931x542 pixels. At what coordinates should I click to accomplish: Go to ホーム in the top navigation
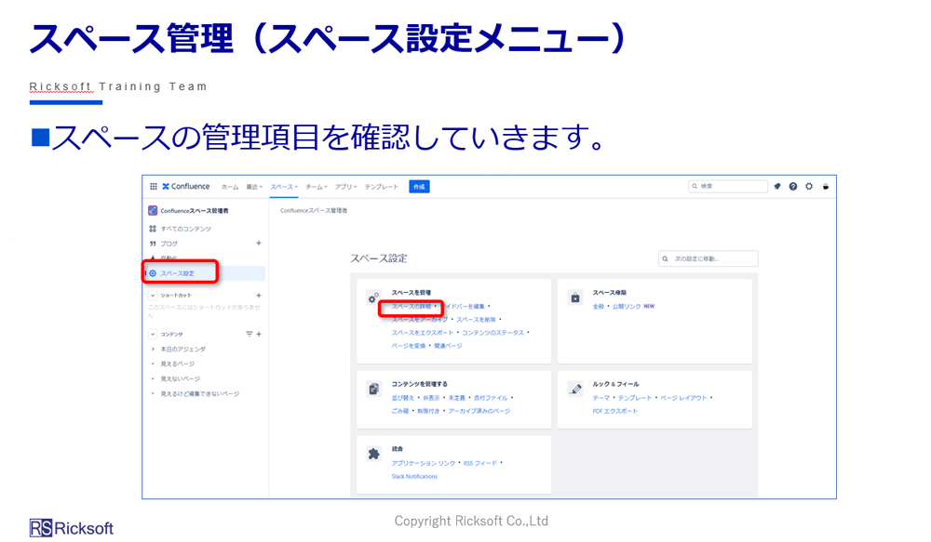tap(230, 187)
